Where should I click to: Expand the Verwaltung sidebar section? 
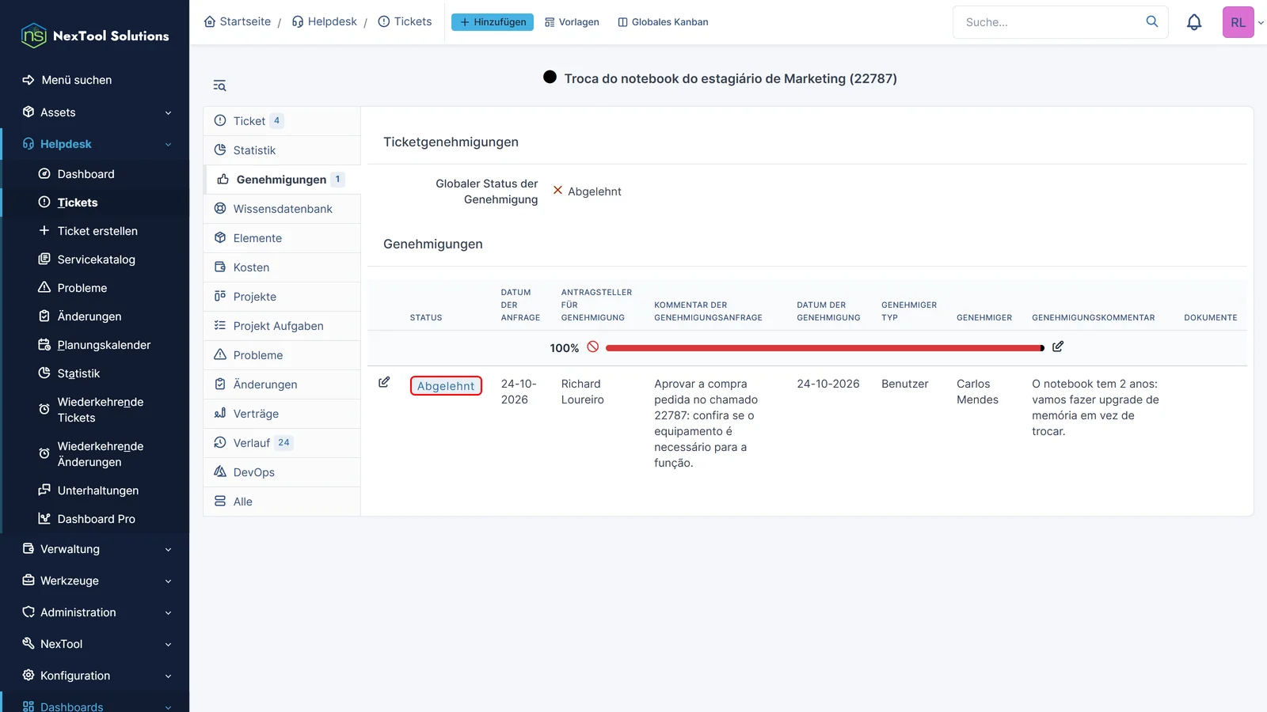pos(95,549)
